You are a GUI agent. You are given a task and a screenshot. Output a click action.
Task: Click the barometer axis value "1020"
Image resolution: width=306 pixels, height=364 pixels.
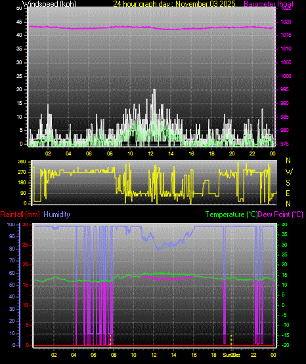click(x=286, y=22)
